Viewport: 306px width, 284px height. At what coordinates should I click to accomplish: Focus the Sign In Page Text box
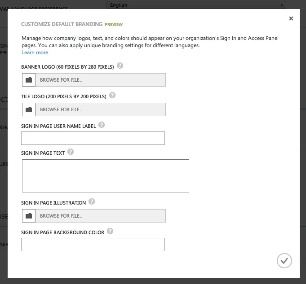[x=106, y=176]
